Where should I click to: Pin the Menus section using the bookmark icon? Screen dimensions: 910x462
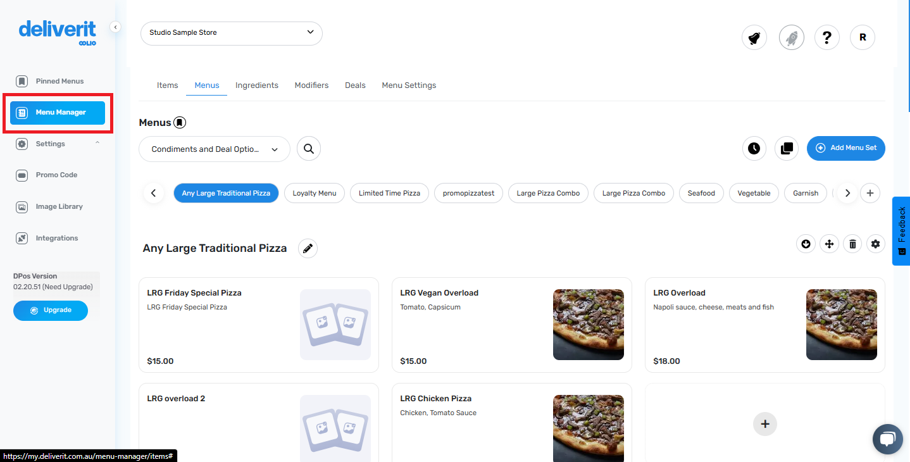pos(180,122)
